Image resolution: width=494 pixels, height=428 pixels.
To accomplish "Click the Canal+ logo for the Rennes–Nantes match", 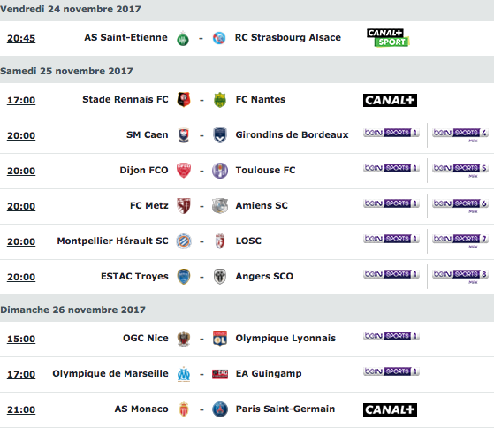I will click(x=390, y=100).
